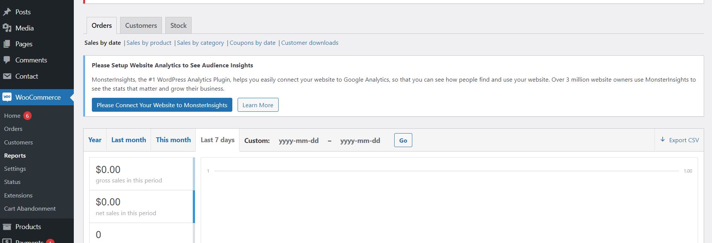Click the custom end date field
The height and width of the screenshot is (243, 712).
[x=360, y=141]
